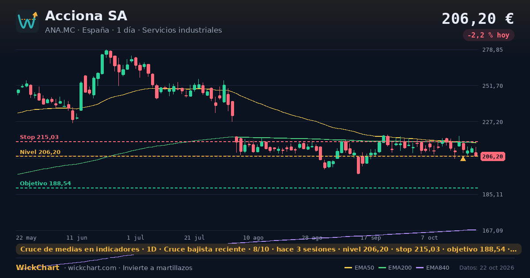Click the Acciona SA title
Image resolution: width=530 pixels, height=278 pixels.
[x=86, y=16]
